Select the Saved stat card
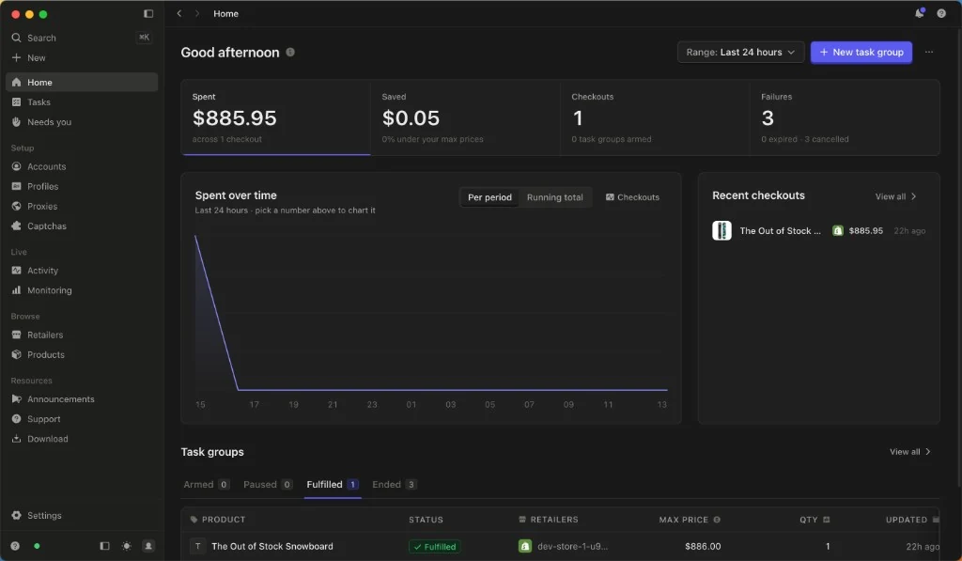The image size is (962, 561). click(465, 117)
